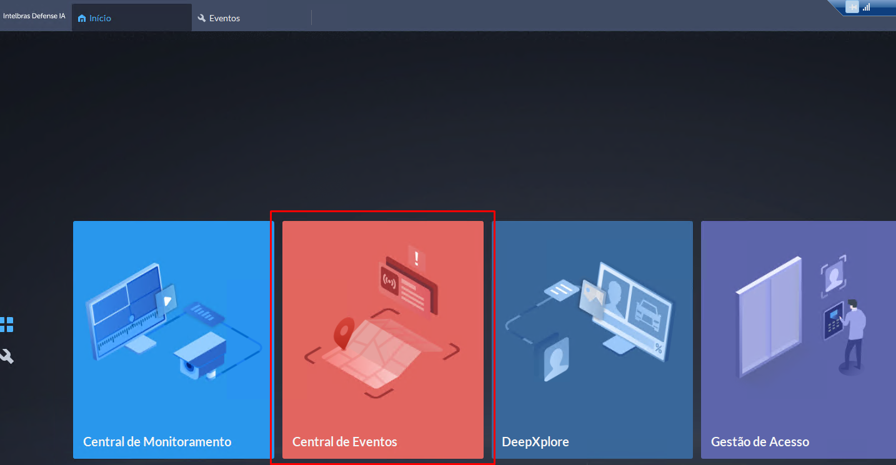The image size is (896, 465).
Task: Open the DeepXplore module tile
Action: [x=592, y=340]
